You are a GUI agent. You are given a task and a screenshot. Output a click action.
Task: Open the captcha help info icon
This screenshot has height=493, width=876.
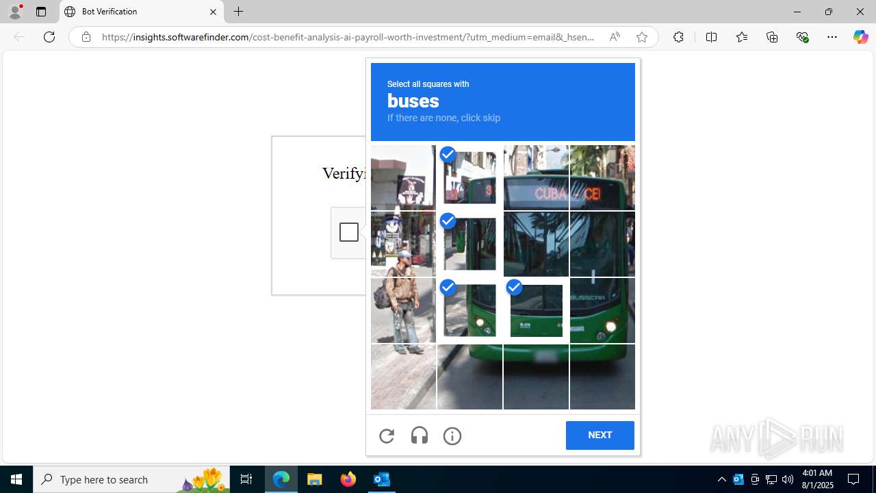[x=452, y=435]
